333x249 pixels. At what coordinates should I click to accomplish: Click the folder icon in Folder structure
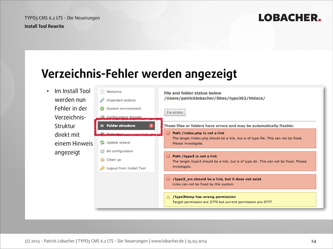(x=102, y=125)
